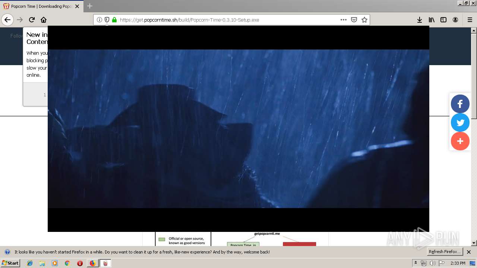Open the Firefox home page
This screenshot has width=477, height=268.
click(44, 20)
